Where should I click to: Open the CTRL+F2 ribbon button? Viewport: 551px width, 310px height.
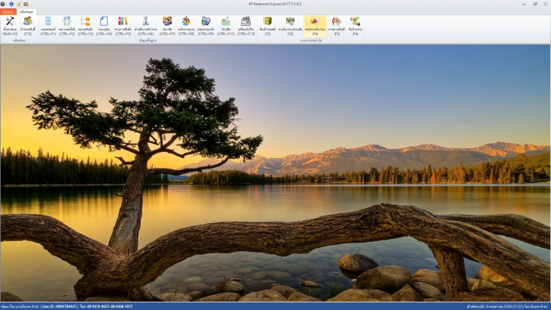pyautogui.click(x=67, y=26)
